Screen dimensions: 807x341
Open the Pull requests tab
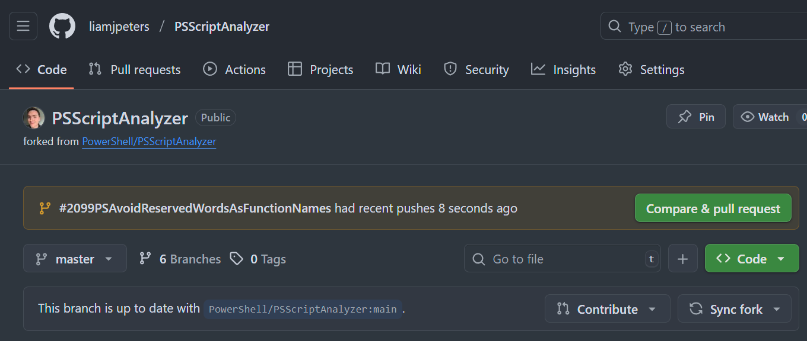coord(135,69)
